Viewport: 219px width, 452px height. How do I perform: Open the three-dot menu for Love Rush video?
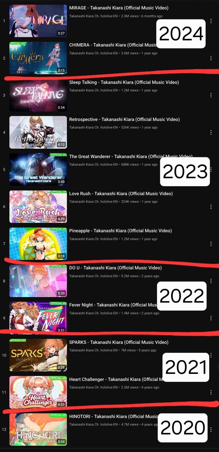[211, 207]
